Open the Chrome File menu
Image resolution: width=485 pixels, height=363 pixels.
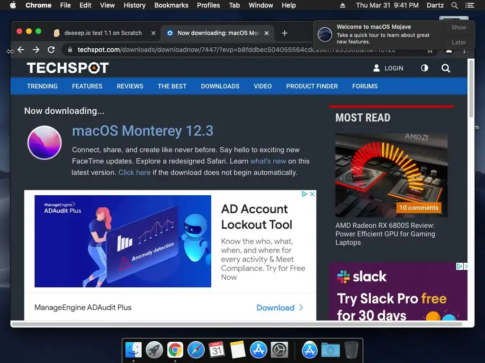click(65, 5)
